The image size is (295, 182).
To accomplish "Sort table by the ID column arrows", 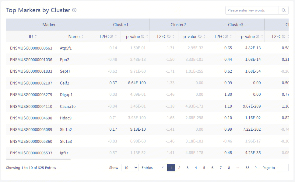I will point(36,36).
